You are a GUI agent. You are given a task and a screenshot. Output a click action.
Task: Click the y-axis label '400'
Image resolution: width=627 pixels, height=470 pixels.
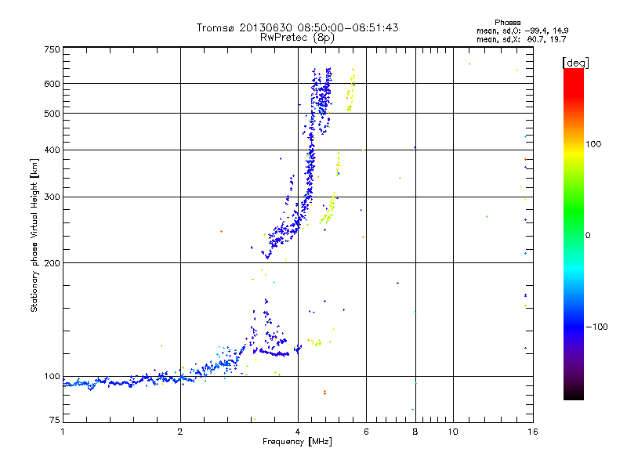52,150
